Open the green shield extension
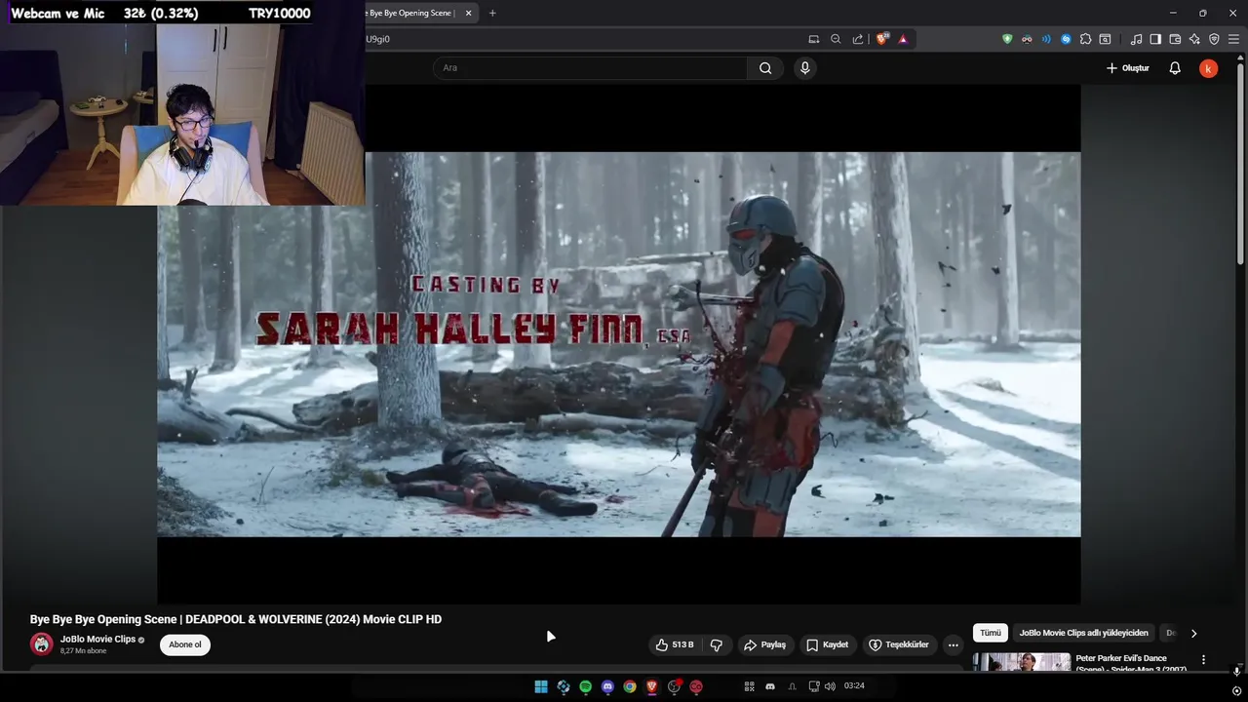This screenshot has height=702, width=1248. (1007, 39)
